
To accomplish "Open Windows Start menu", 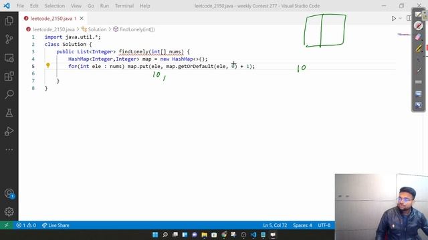I will tap(155, 235).
